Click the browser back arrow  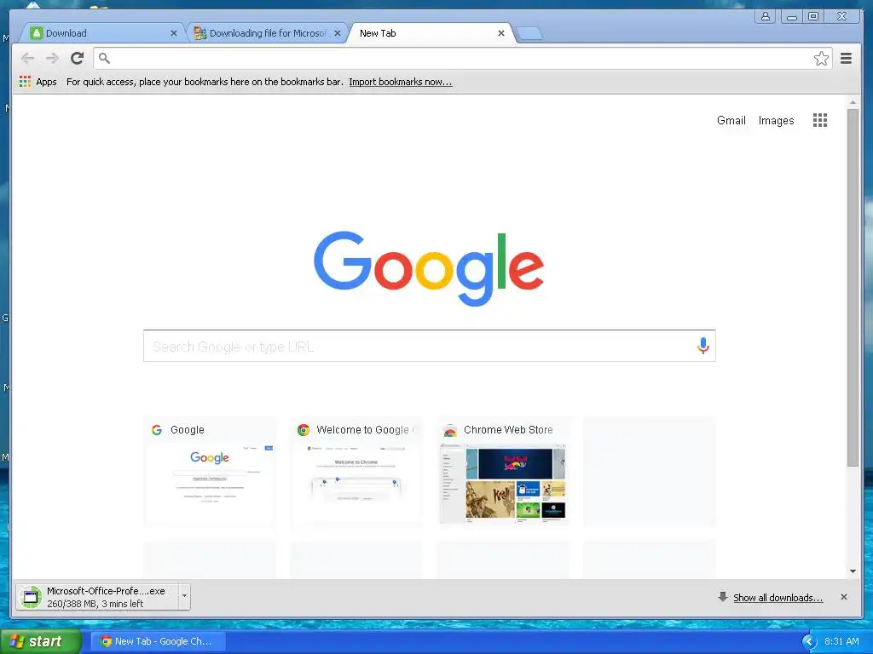pos(27,58)
